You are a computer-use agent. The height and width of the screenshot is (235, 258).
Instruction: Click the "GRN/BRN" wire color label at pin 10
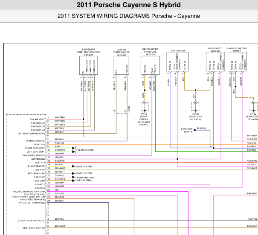60,150
